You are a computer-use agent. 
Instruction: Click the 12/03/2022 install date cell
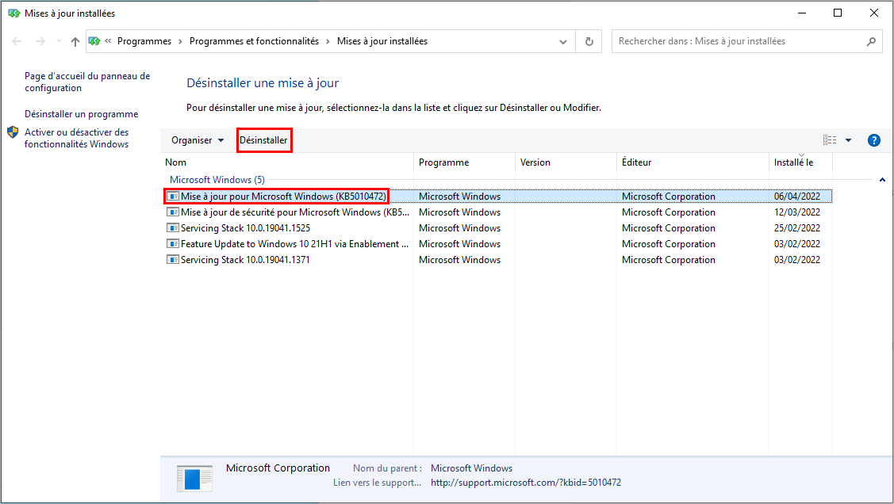pos(797,212)
